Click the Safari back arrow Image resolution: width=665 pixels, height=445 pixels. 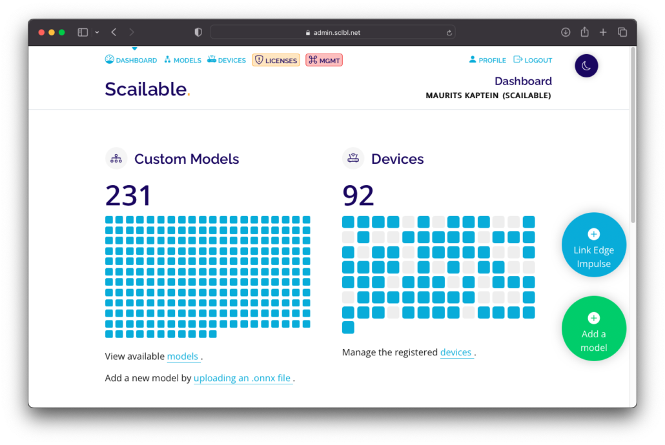point(114,32)
